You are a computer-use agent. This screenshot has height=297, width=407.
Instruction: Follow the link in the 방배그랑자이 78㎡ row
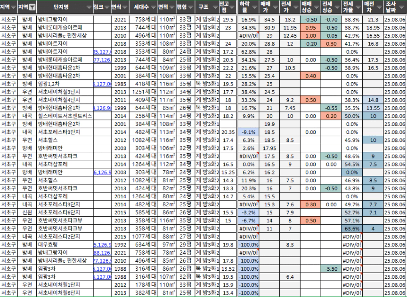(x=102, y=252)
